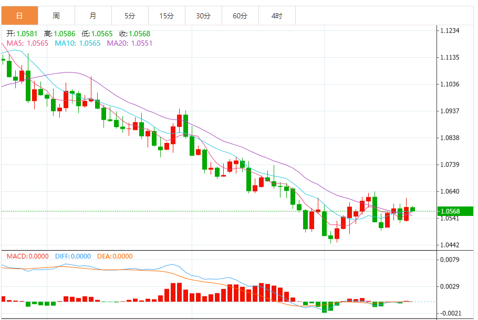Click the DEA:0.0000 label

(115, 256)
